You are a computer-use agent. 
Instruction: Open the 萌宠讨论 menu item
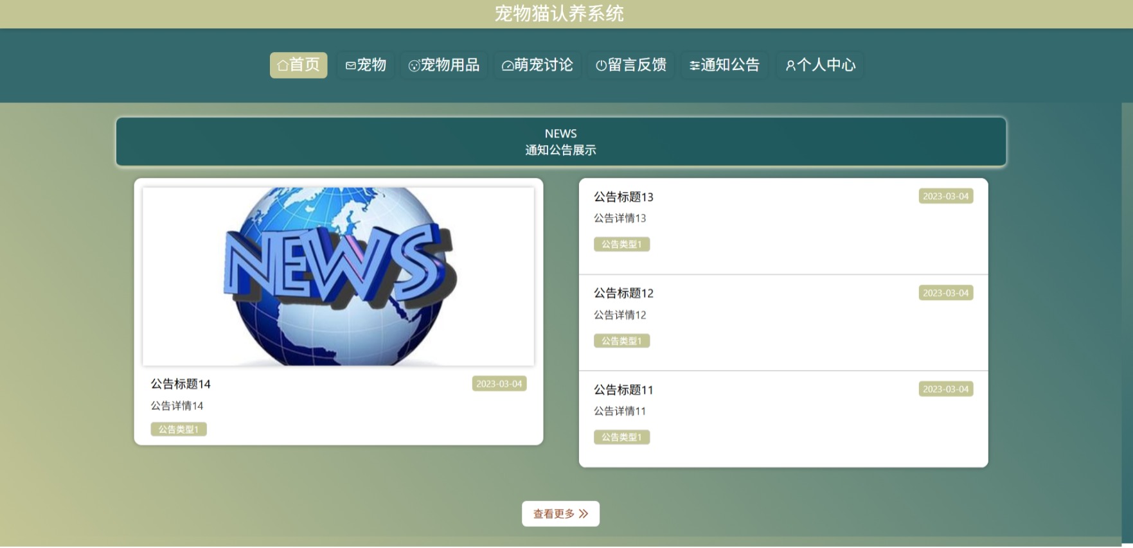tap(537, 65)
